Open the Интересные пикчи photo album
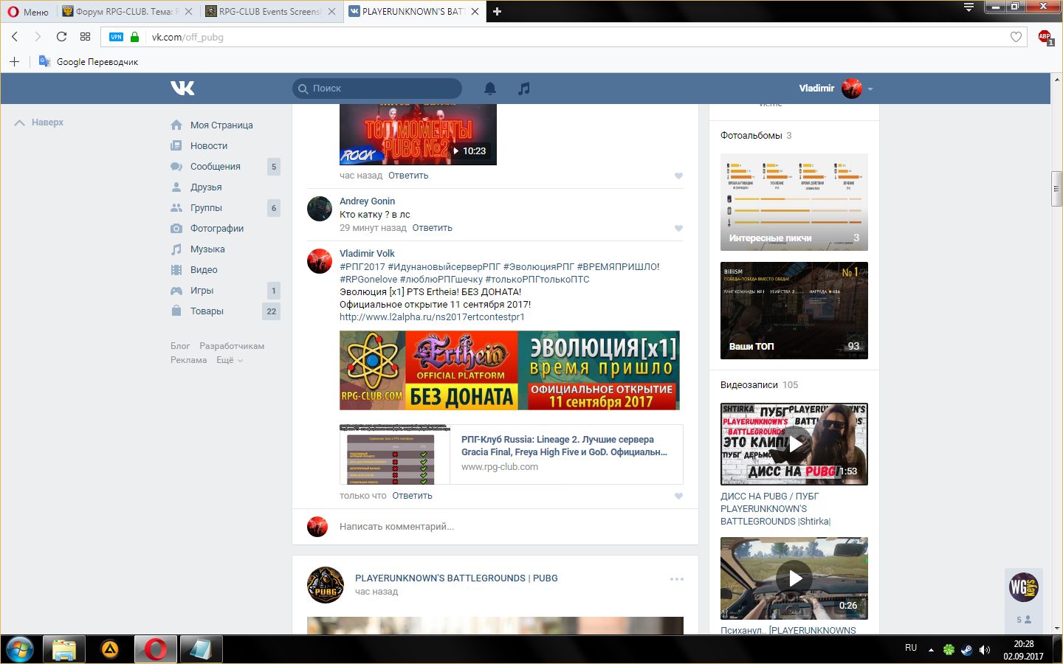Screen dimensions: 1063x664 (794, 202)
